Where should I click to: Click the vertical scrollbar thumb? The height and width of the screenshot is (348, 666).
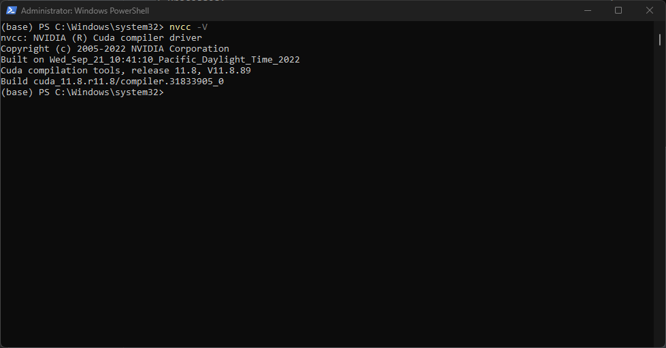click(x=660, y=39)
